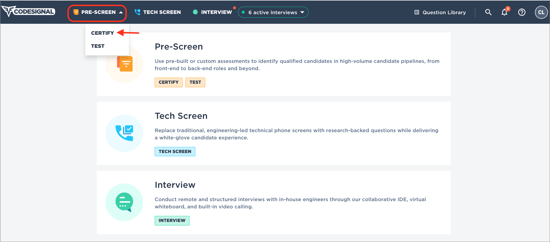Click the 'Use pre-built or custom assessments' description
Screen dimensions: 550x242
pyautogui.click(x=297, y=65)
